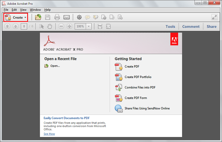Click the Email envelope icon in toolbar
Viewport: 222px width, 142px height.
click(66, 17)
